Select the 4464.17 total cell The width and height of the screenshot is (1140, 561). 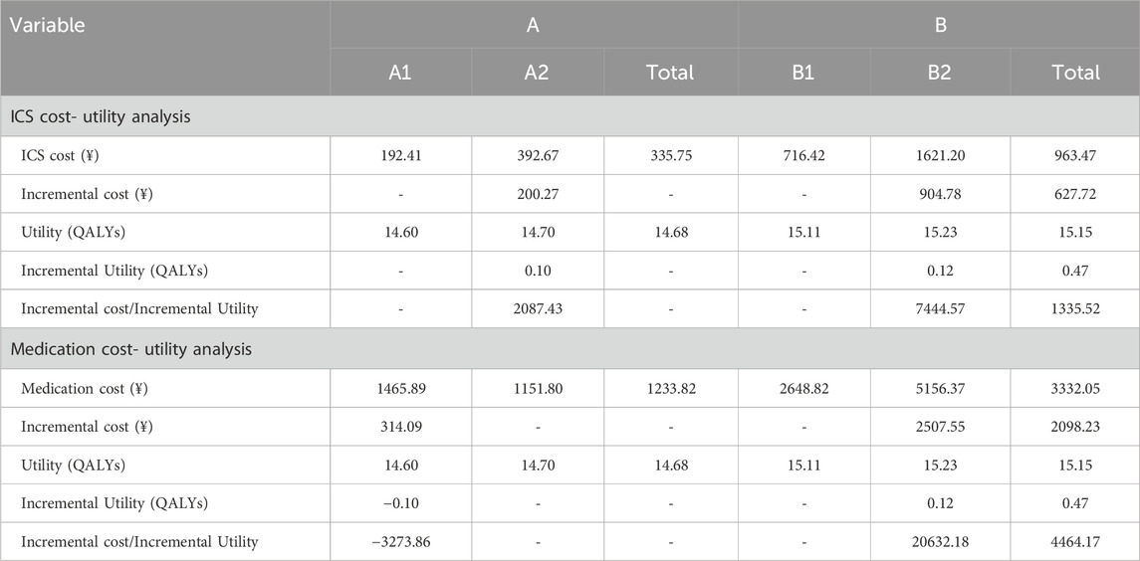[1074, 542]
